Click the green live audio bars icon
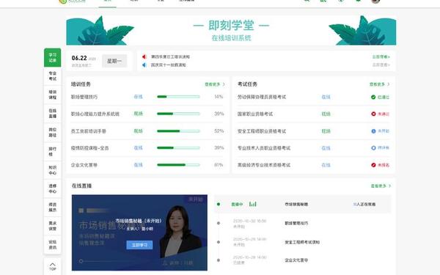 click(x=252, y=204)
